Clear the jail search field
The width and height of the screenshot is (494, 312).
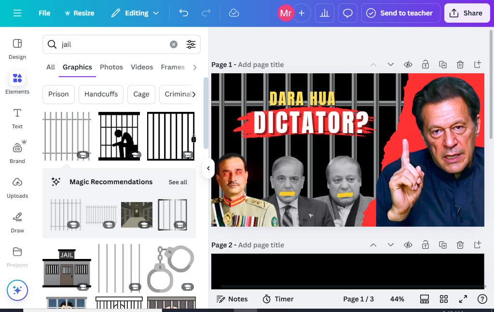pos(174,44)
